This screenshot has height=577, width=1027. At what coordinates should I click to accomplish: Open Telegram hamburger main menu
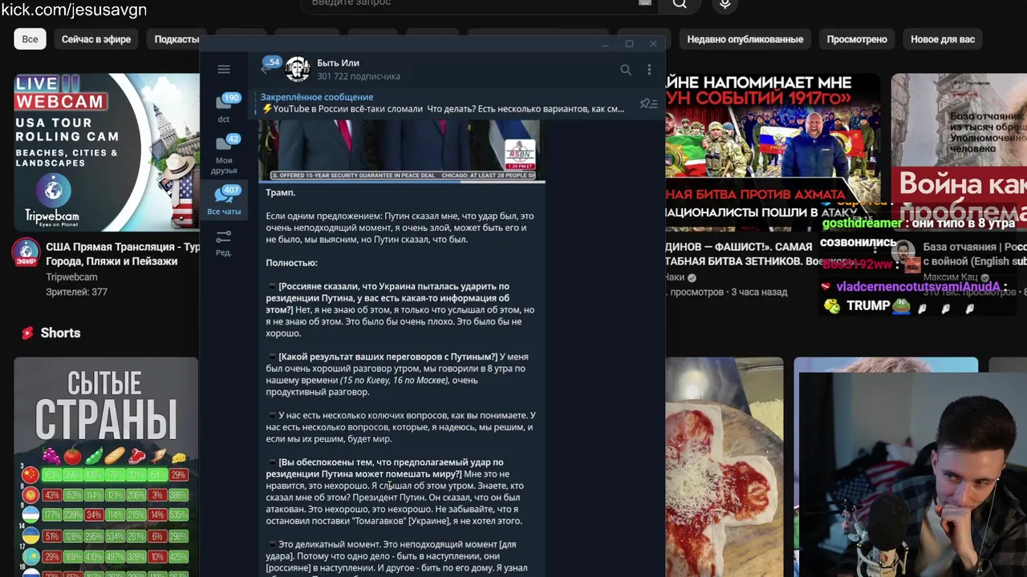(224, 70)
